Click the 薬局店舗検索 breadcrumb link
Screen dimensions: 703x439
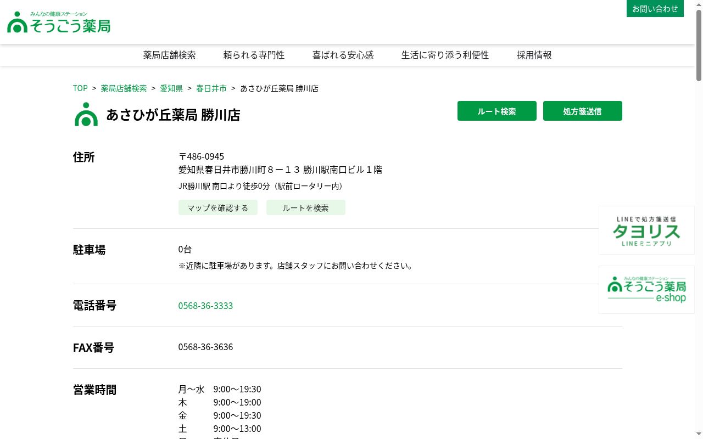coord(124,88)
